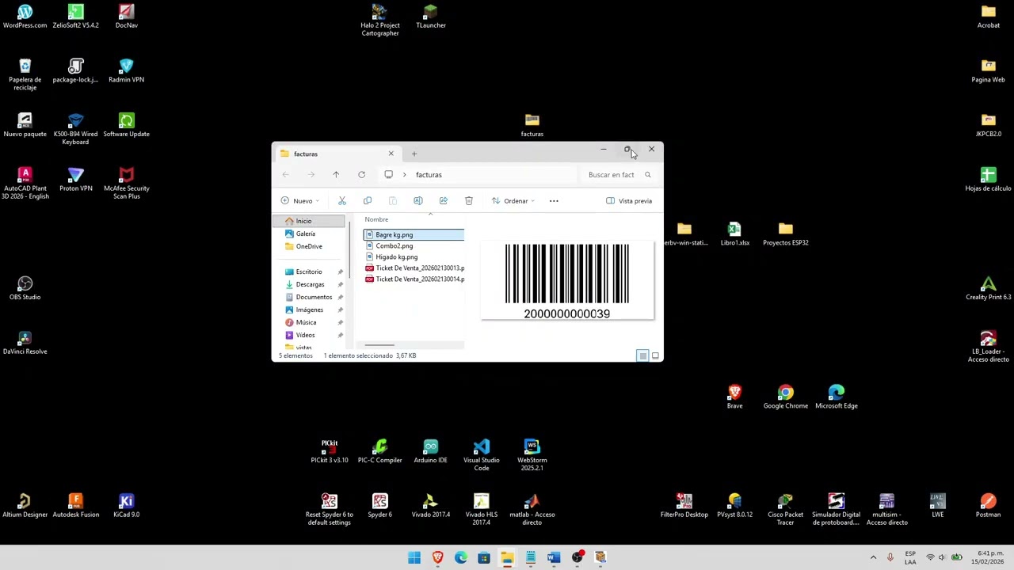Click the barcode preview image

pos(567,281)
